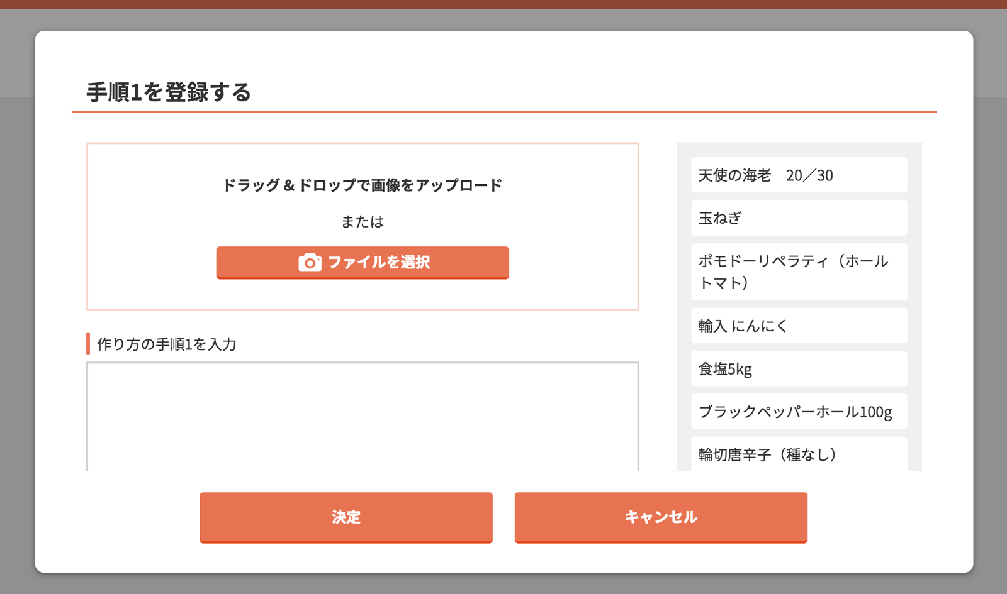Click the camera icon on upload button
Image resolution: width=1007 pixels, height=594 pixels.
coord(310,262)
